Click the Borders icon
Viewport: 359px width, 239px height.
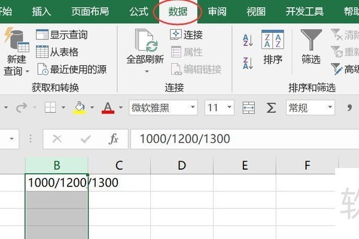click(50, 108)
